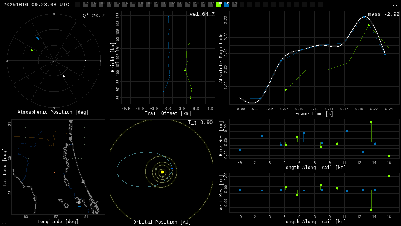The height and width of the screenshot is (226, 401).
Task: Click the yellow Sun in the orbital plot
Action: coord(162,172)
